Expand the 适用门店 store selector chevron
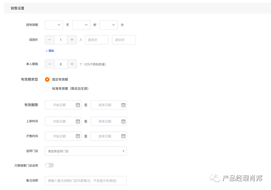This screenshot has width=271, height=190. coord(123,151)
